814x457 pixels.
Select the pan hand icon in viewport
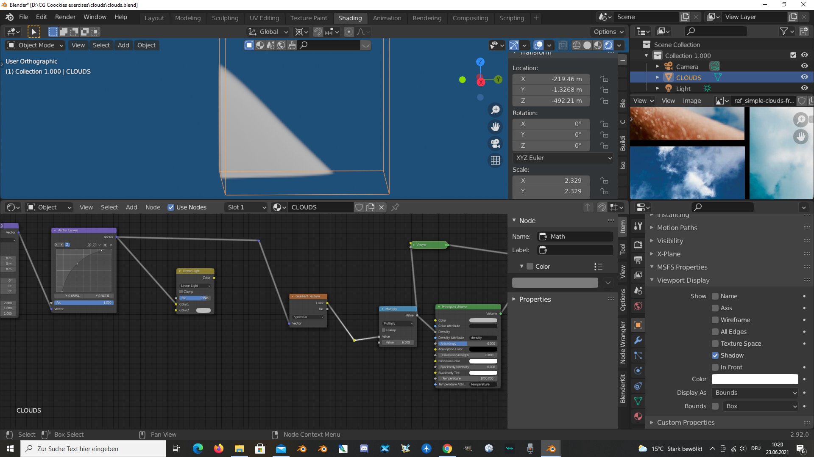(x=495, y=127)
